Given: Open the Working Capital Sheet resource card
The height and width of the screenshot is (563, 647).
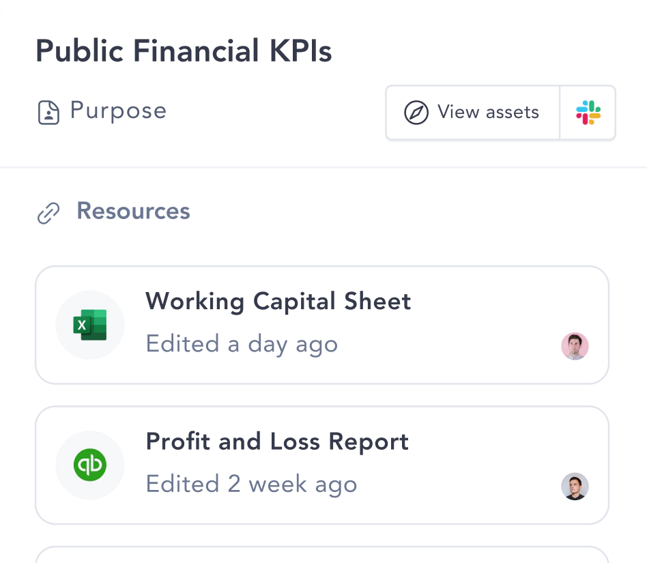Looking at the screenshot, I should pyautogui.click(x=322, y=325).
